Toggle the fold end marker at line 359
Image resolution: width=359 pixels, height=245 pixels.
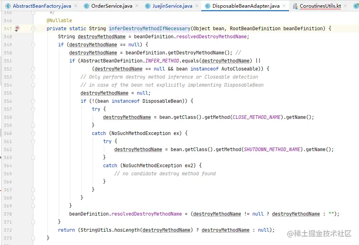(33, 125)
